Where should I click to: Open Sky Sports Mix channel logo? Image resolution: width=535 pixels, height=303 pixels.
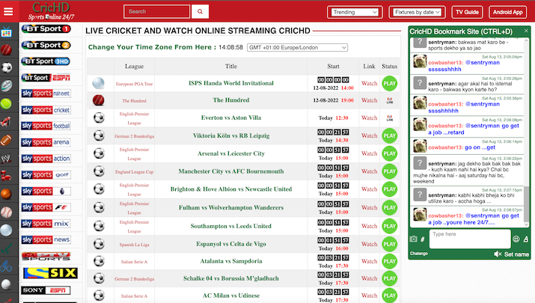coord(46,224)
